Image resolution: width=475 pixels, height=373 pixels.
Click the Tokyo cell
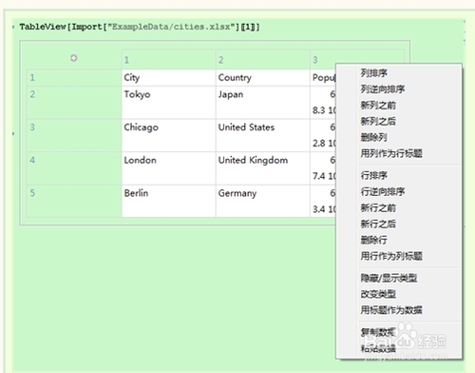(168, 103)
